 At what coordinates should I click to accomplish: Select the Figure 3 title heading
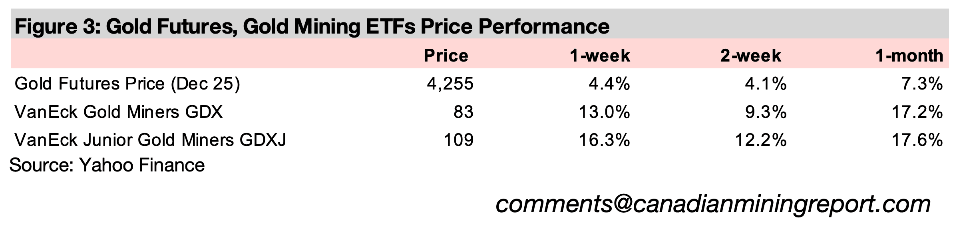(312, 26)
